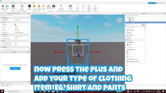Open the Cutscene Edit plugin
Viewport: 166px width, 93px height.
click(x=70, y=7)
